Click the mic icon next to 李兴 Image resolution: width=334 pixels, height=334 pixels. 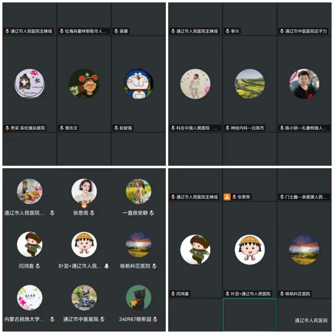(x=227, y=31)
